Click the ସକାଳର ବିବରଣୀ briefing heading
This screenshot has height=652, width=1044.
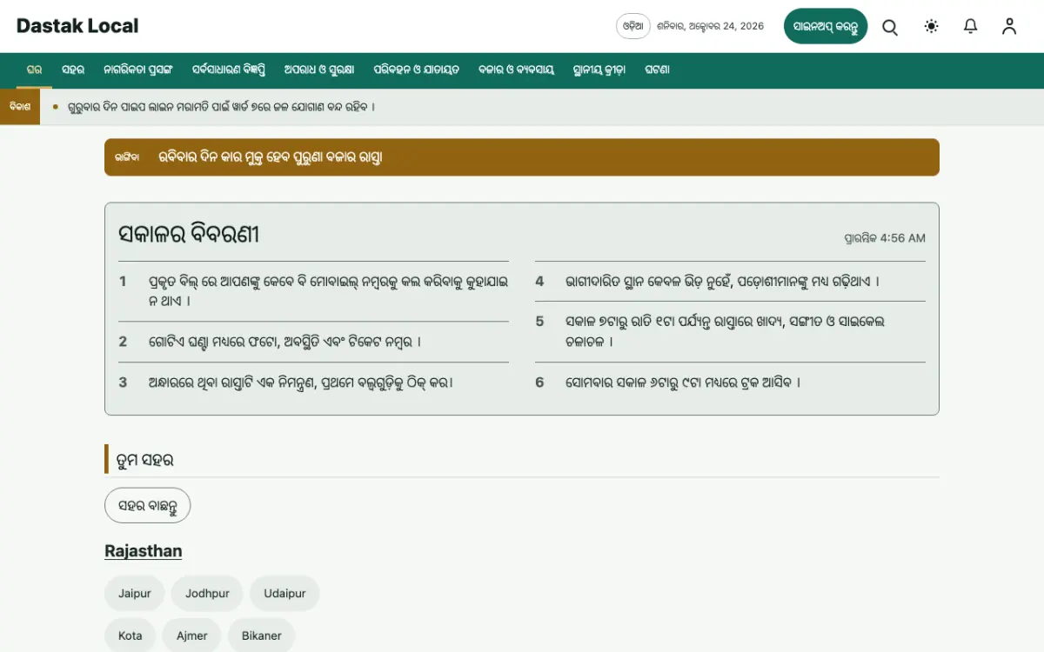click(x=189, y=234)
